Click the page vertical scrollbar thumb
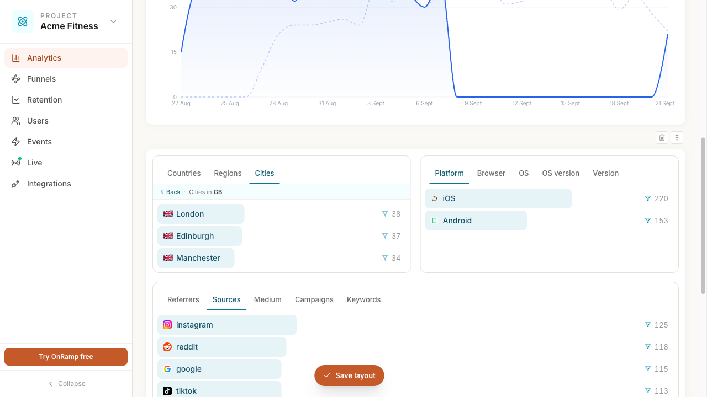707x397 pixels. [x=703, y=216]
